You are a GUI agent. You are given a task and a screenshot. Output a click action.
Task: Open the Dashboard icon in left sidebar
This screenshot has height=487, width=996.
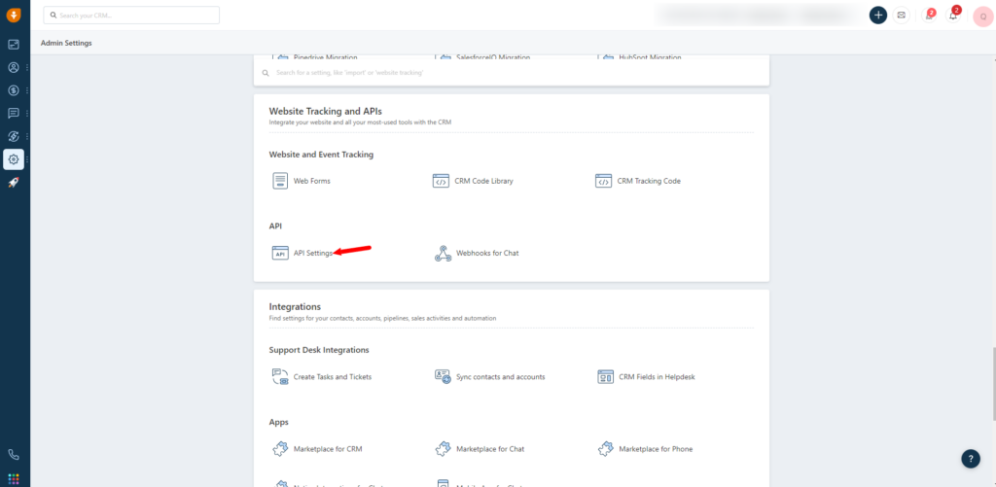pos(14,45)
